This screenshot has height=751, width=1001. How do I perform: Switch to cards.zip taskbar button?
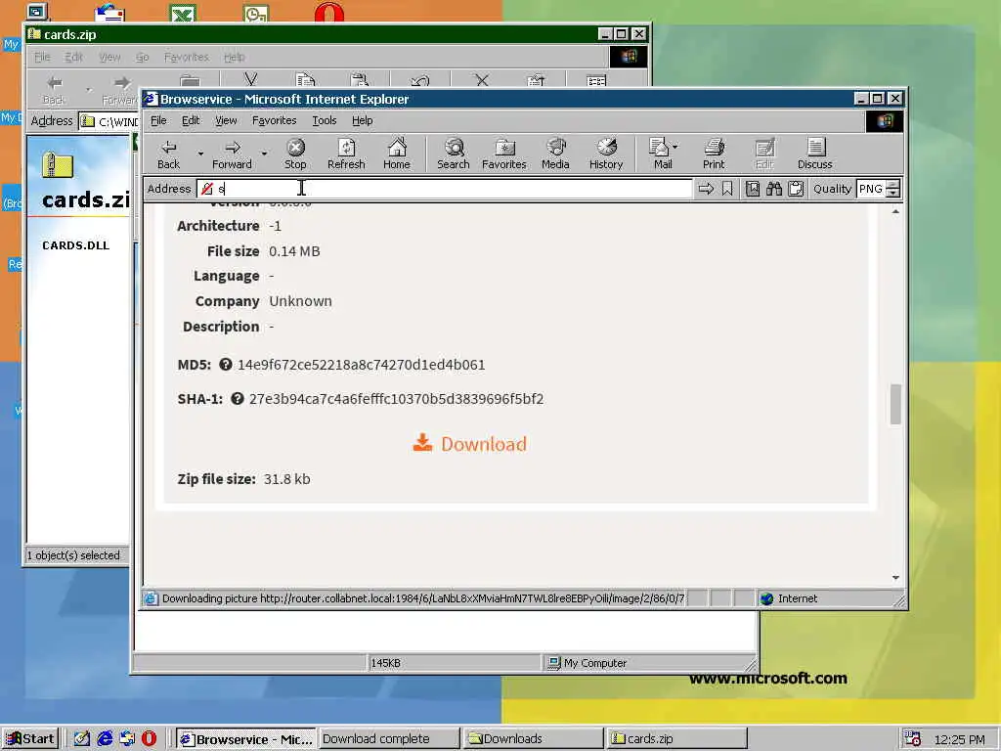click(676, 739)
